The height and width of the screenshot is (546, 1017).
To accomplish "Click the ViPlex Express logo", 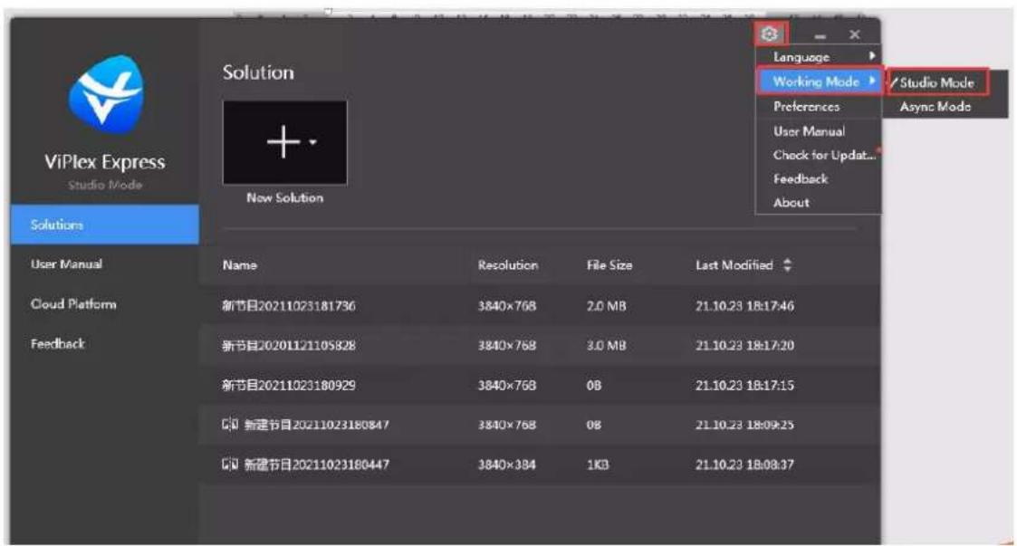I will click(106, 93).
